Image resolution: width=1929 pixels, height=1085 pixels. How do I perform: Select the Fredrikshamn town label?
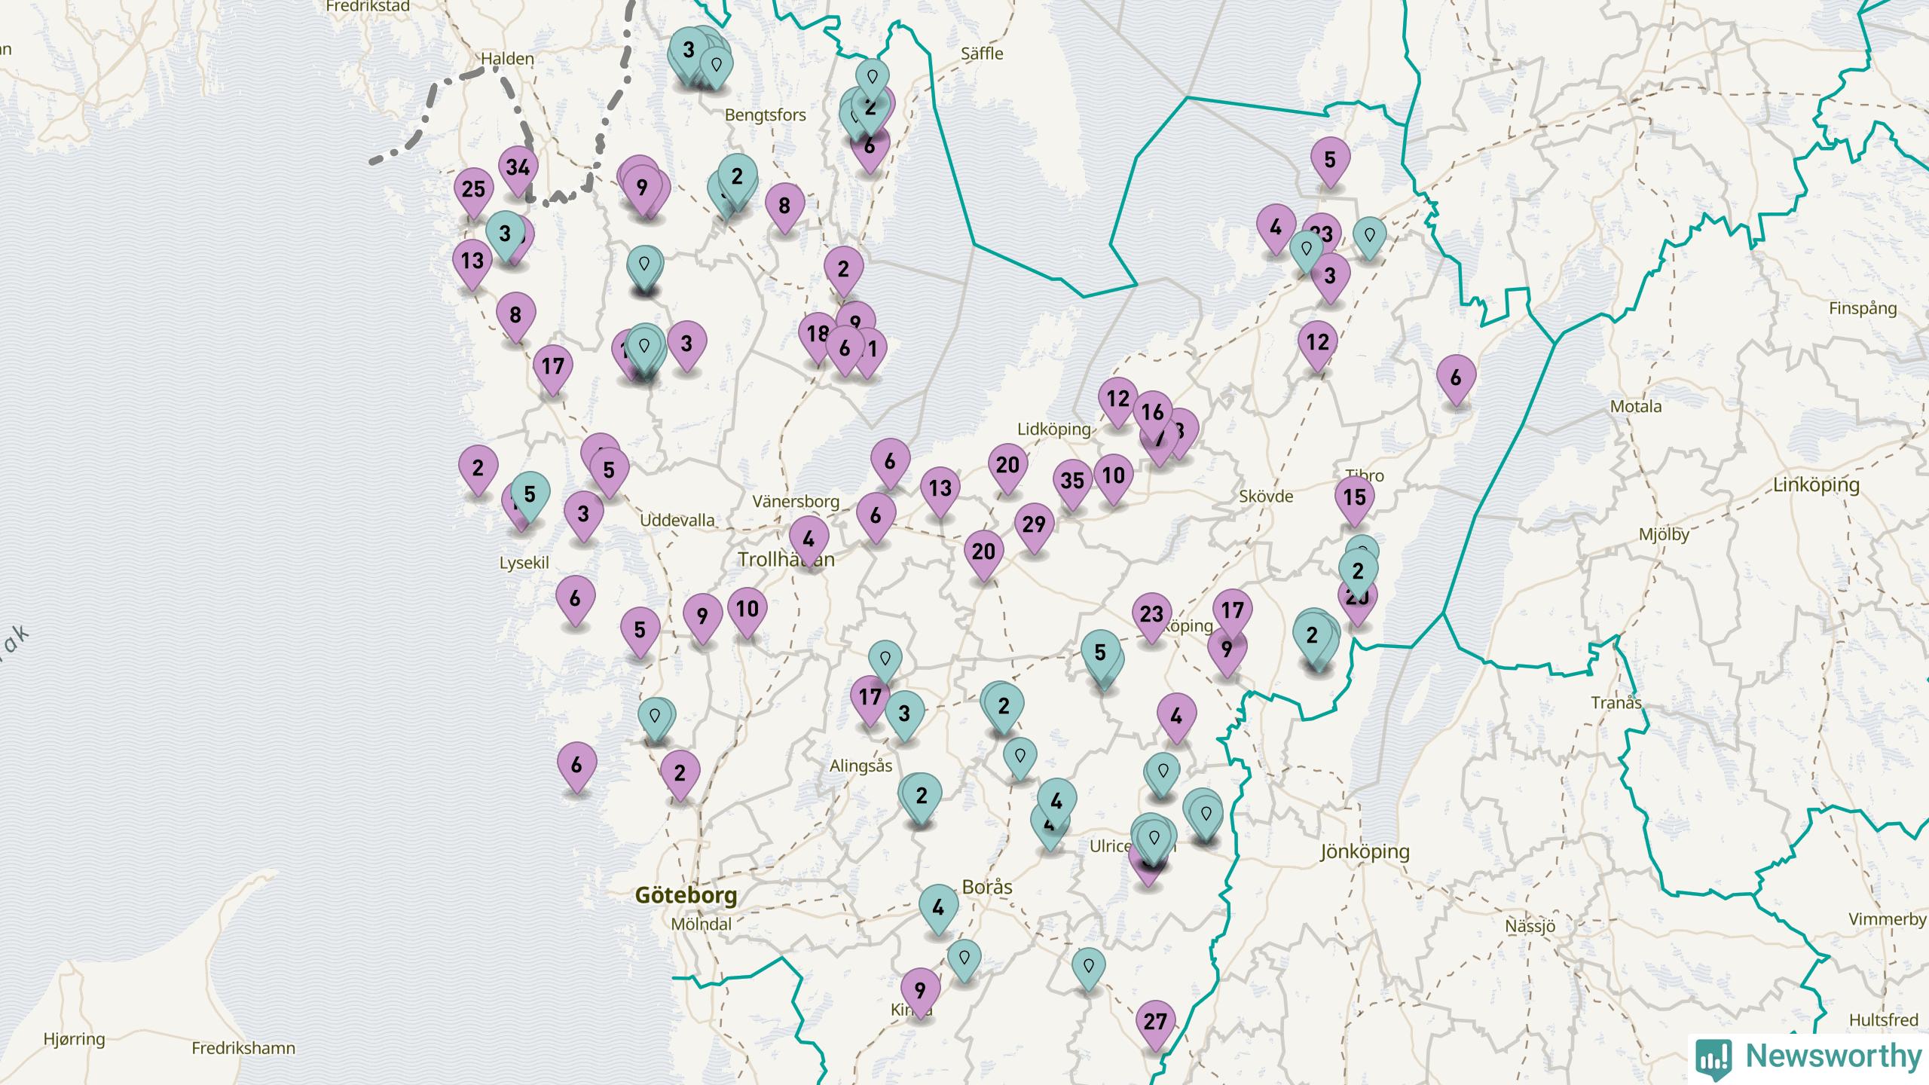pyautogui.click(x=243, y=1049)
